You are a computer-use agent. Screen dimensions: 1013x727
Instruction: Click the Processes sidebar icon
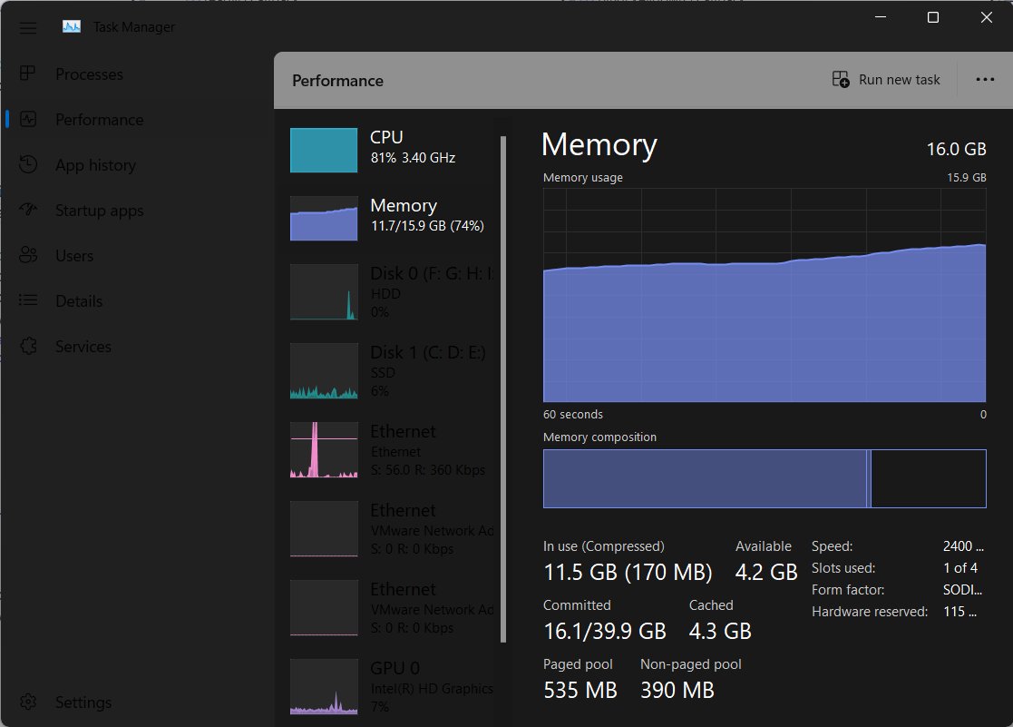pos(28,74)
